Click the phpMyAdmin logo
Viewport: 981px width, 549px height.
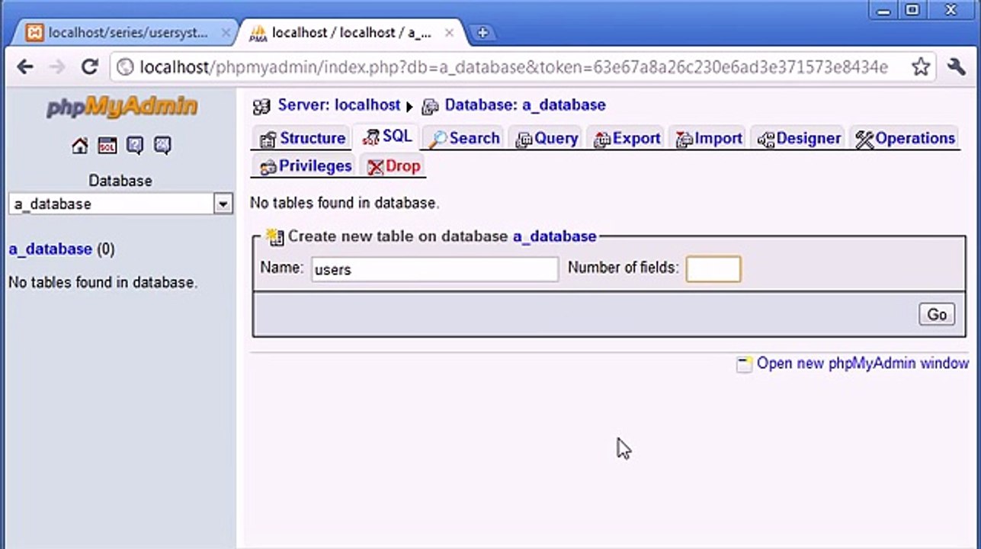coord(122,106)
